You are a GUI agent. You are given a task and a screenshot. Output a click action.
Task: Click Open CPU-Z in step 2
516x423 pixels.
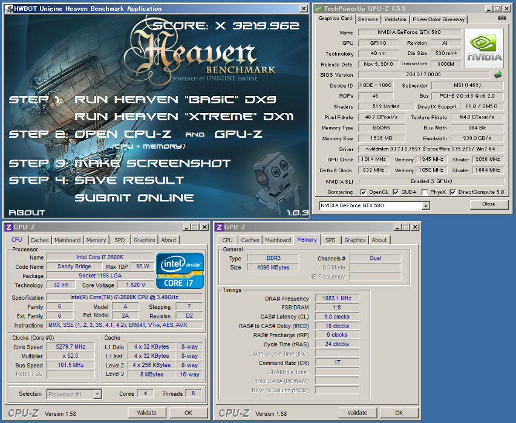coord(123,134)
